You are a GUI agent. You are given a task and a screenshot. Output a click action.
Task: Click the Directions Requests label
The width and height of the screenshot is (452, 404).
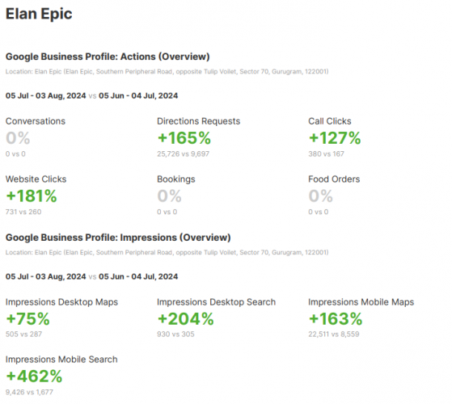click(199, 121)
